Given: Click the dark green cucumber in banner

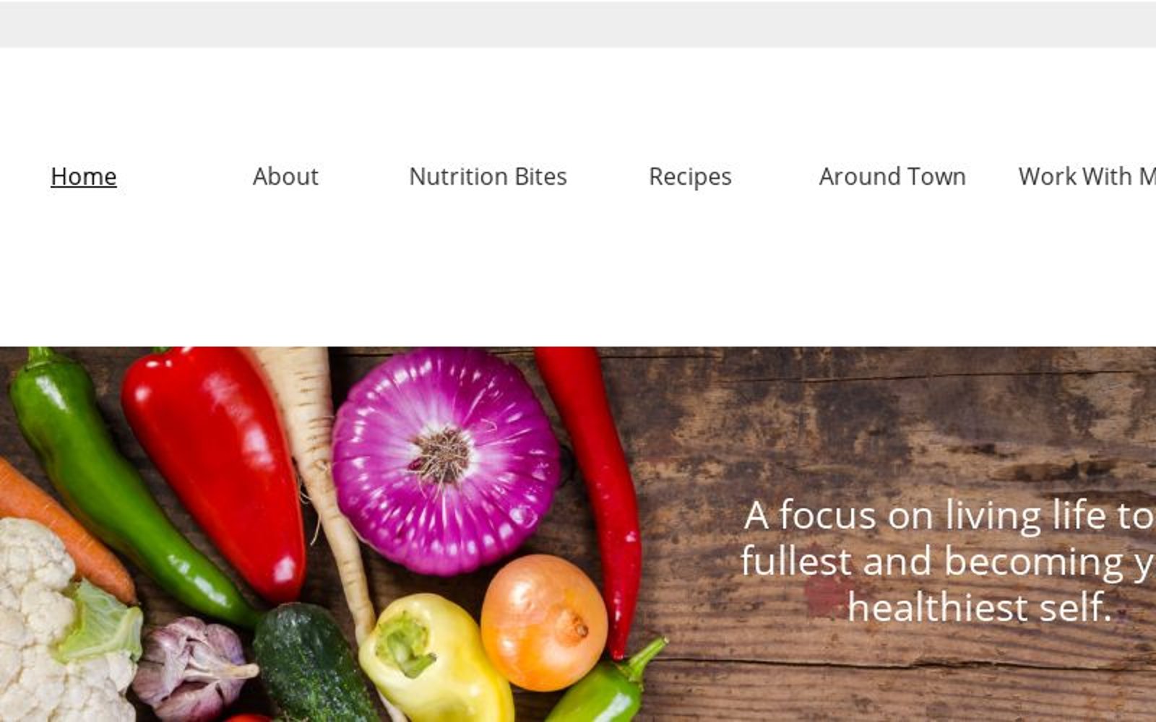Looking at the screenshot, I should coord(311,664).
